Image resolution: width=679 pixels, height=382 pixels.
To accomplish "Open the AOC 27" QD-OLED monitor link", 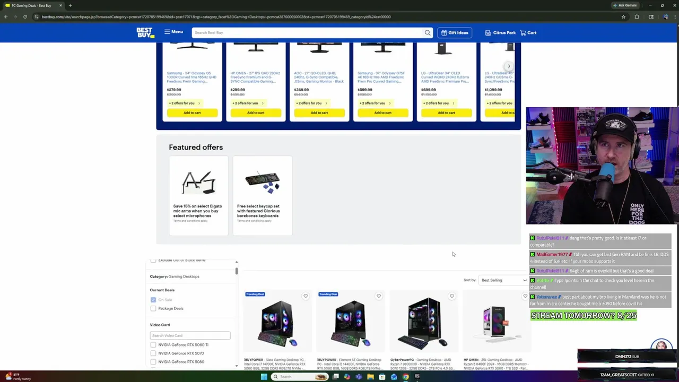I will [x=319, y=77].
